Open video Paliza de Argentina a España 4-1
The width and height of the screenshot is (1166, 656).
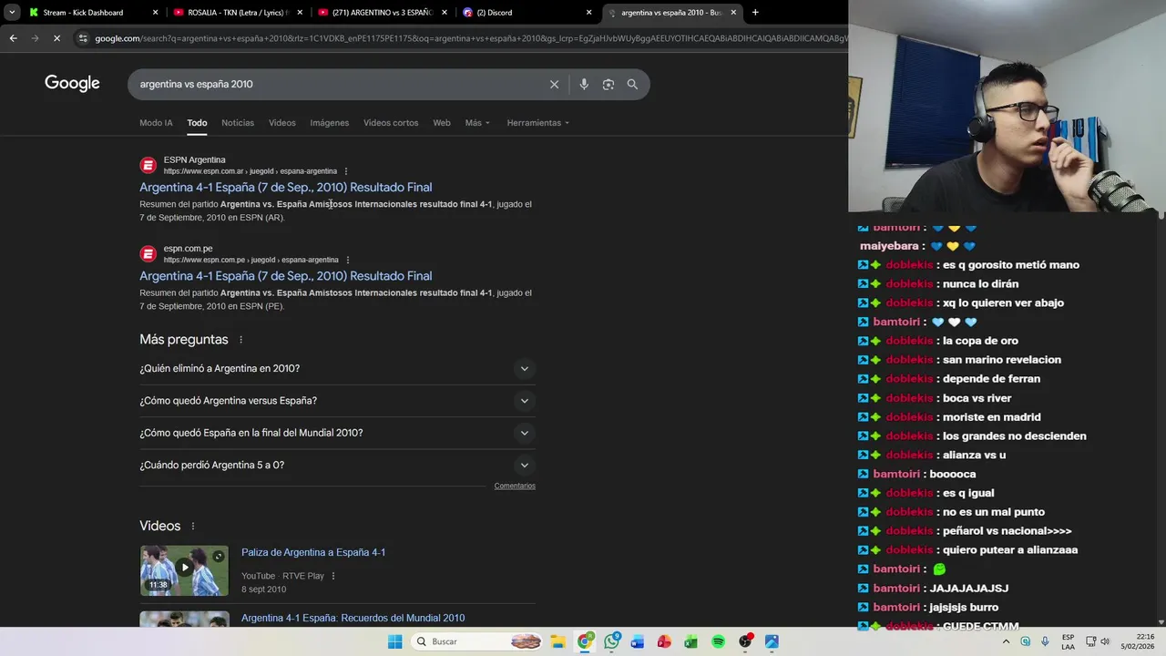(x=313, y=552)
